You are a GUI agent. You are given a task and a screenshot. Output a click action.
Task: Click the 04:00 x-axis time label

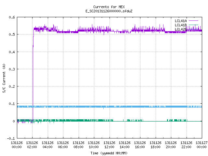(47, 147)
